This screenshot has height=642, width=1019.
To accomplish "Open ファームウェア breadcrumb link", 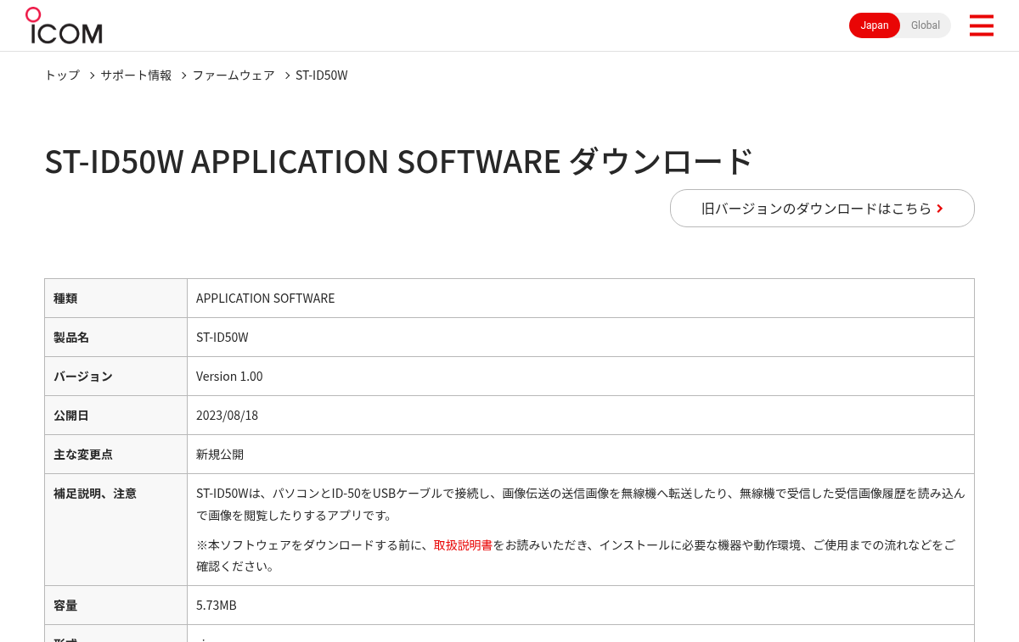I will [x=234, y=75].
